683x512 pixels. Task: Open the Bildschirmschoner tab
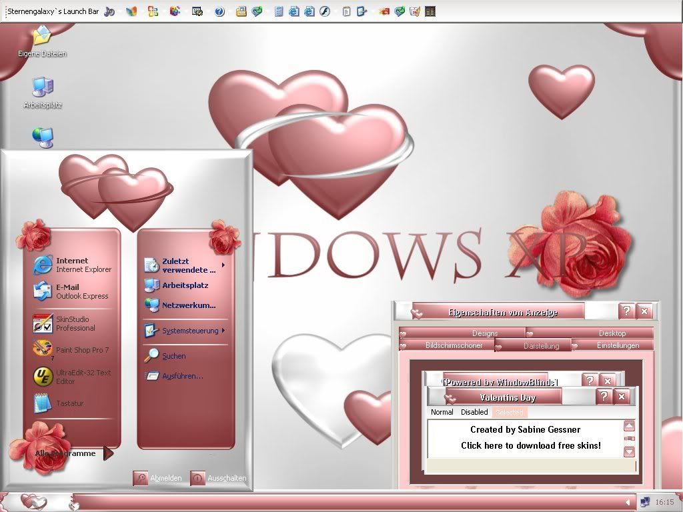447,345
